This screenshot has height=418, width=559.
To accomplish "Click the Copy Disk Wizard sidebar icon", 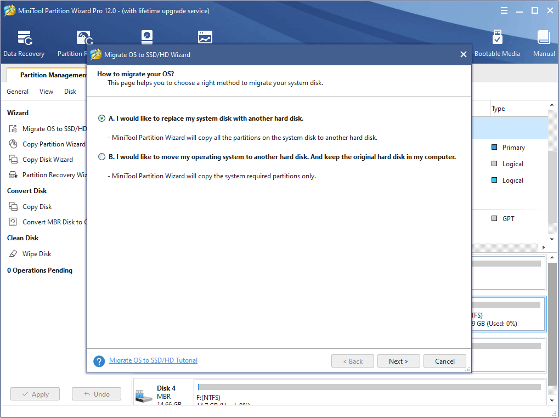I will tap(13, 159).
